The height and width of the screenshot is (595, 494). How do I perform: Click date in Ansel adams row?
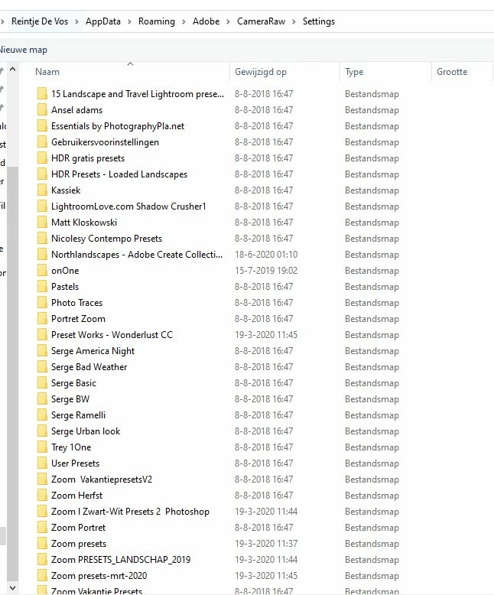[264, 109]
